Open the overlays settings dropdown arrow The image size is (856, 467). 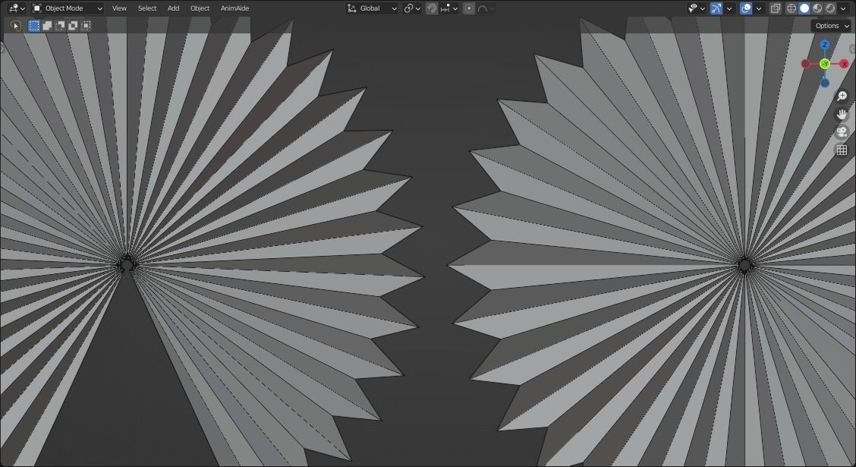click(x=758, y=8)
